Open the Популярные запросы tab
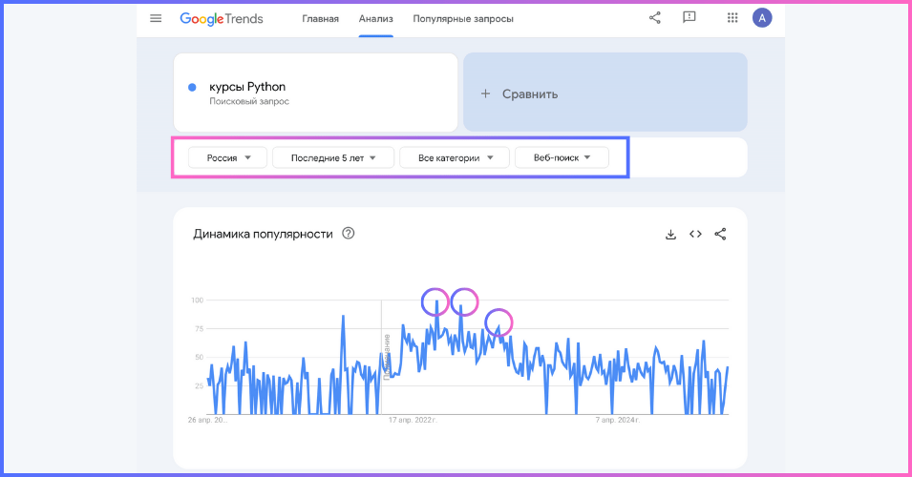912x477 pixels. pyautogui.click(x=463, y=18)
